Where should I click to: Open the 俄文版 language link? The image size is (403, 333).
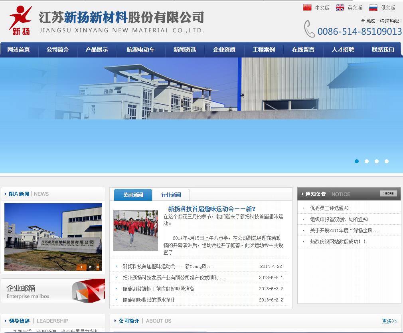coord(388,8)
